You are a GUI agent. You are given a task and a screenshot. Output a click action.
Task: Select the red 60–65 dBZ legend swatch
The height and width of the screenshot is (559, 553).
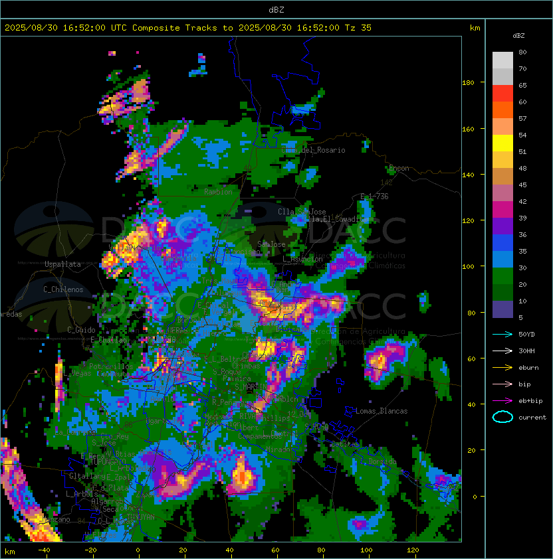coord(502,94)
